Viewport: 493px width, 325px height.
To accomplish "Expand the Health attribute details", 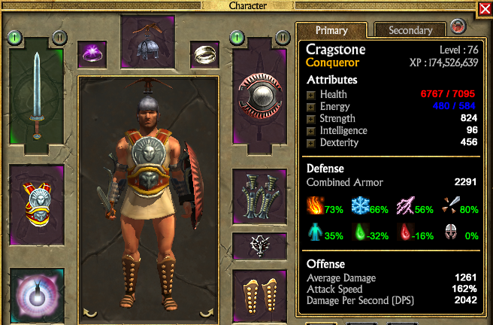I will [310, 95].
